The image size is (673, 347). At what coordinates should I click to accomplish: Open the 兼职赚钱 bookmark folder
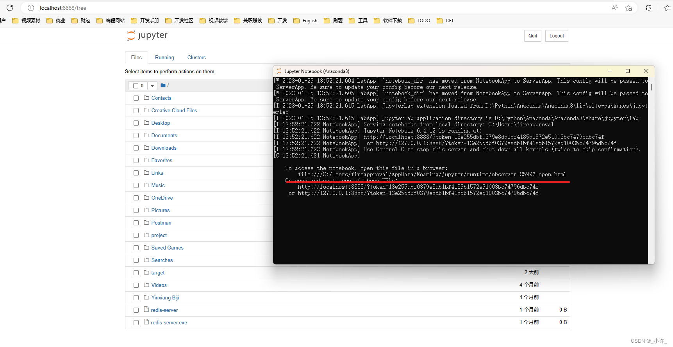(248, 21)
